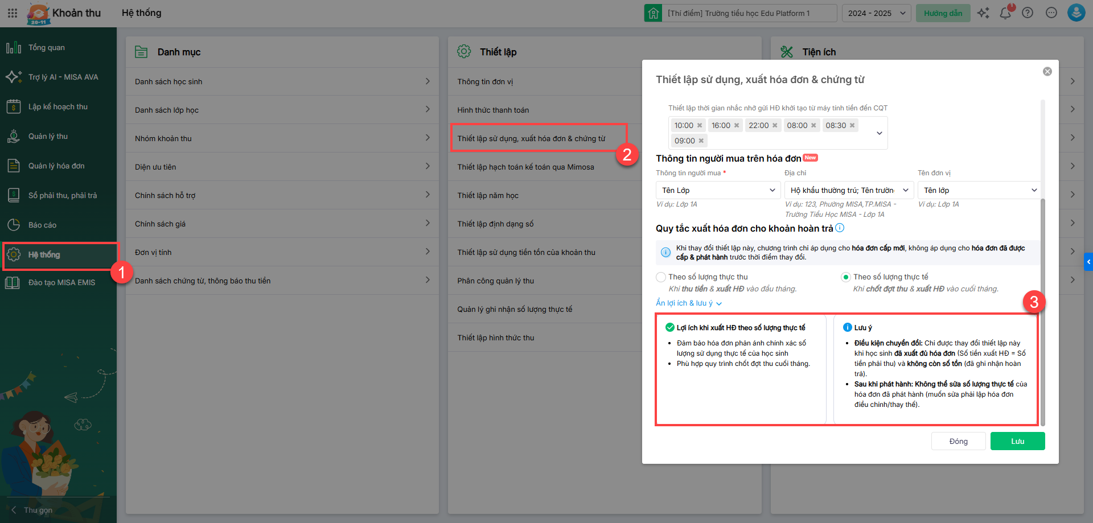Viewport: 1093px width, 523px height.
Task: Click the chat messages icon in header
Action: (x=1051, y=13)
